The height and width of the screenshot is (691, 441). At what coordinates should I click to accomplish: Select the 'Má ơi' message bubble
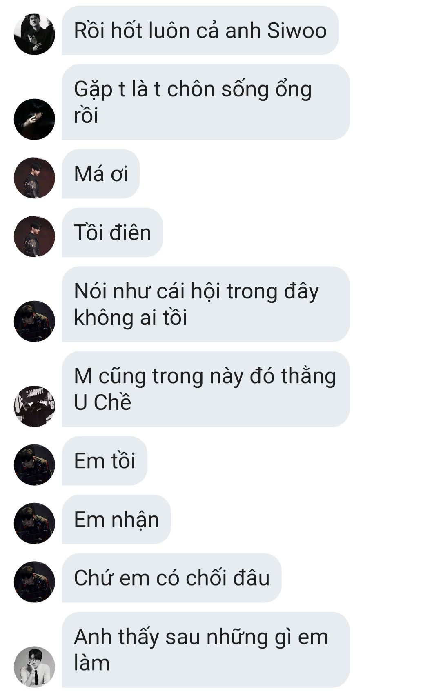tap(101, 174)
